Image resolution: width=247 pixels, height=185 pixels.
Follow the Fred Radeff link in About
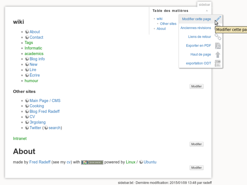40,162
